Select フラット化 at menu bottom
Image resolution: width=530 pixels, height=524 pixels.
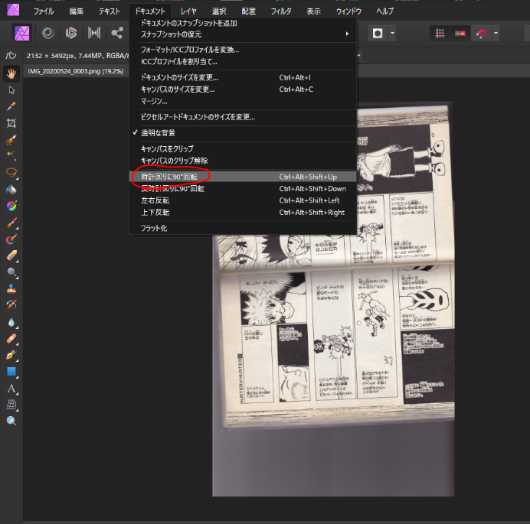click(154, 228)
